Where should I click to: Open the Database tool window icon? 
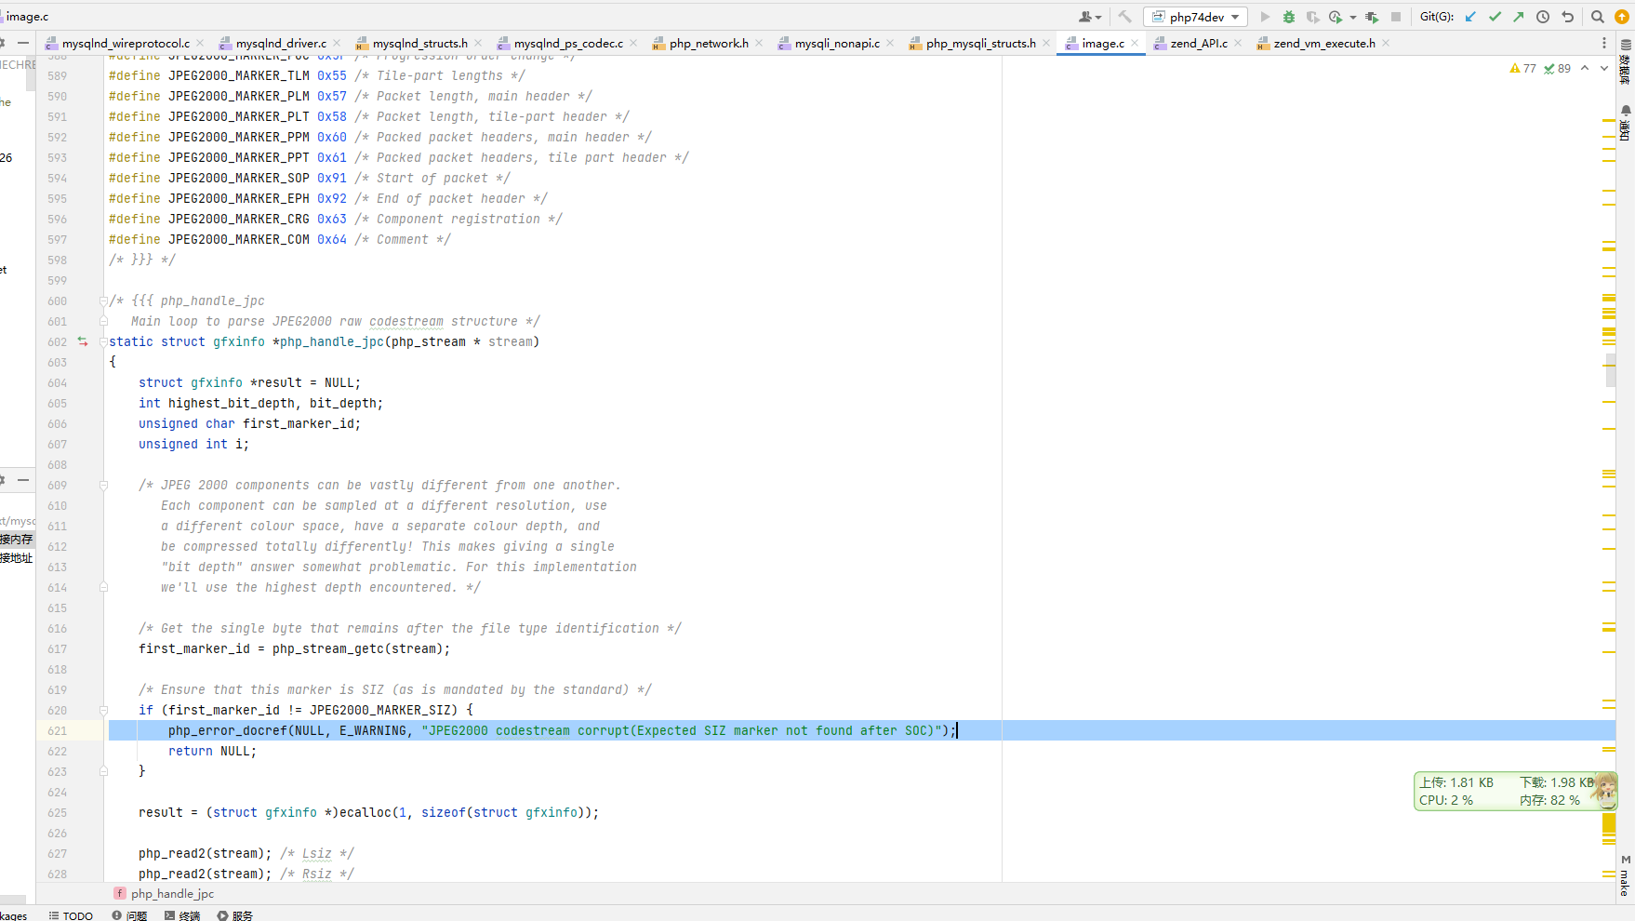(x=1626, y=63)
